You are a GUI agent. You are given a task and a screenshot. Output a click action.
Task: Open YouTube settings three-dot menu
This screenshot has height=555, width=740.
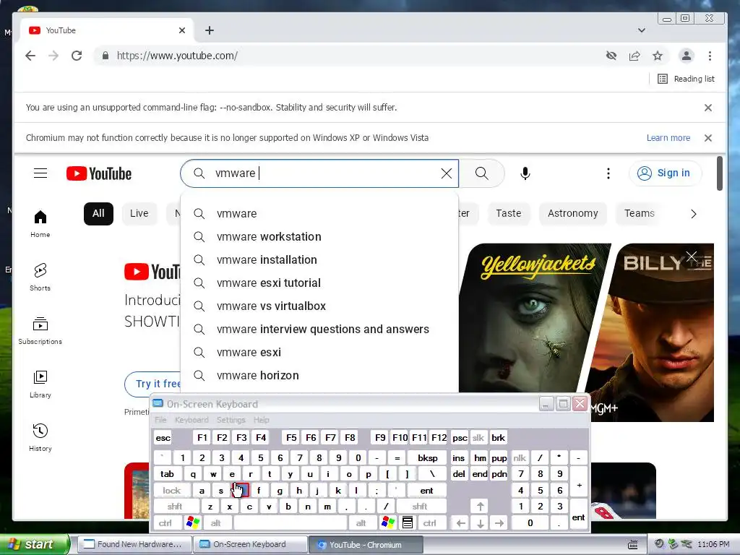click(608, 173)
